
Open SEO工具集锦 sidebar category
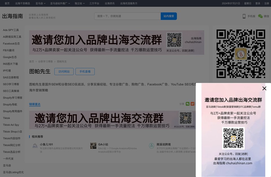[x=11, y=91]
